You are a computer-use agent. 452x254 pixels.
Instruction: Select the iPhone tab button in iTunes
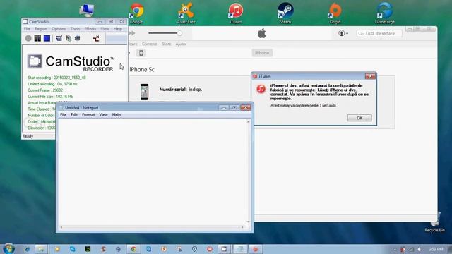coord(262,53)
